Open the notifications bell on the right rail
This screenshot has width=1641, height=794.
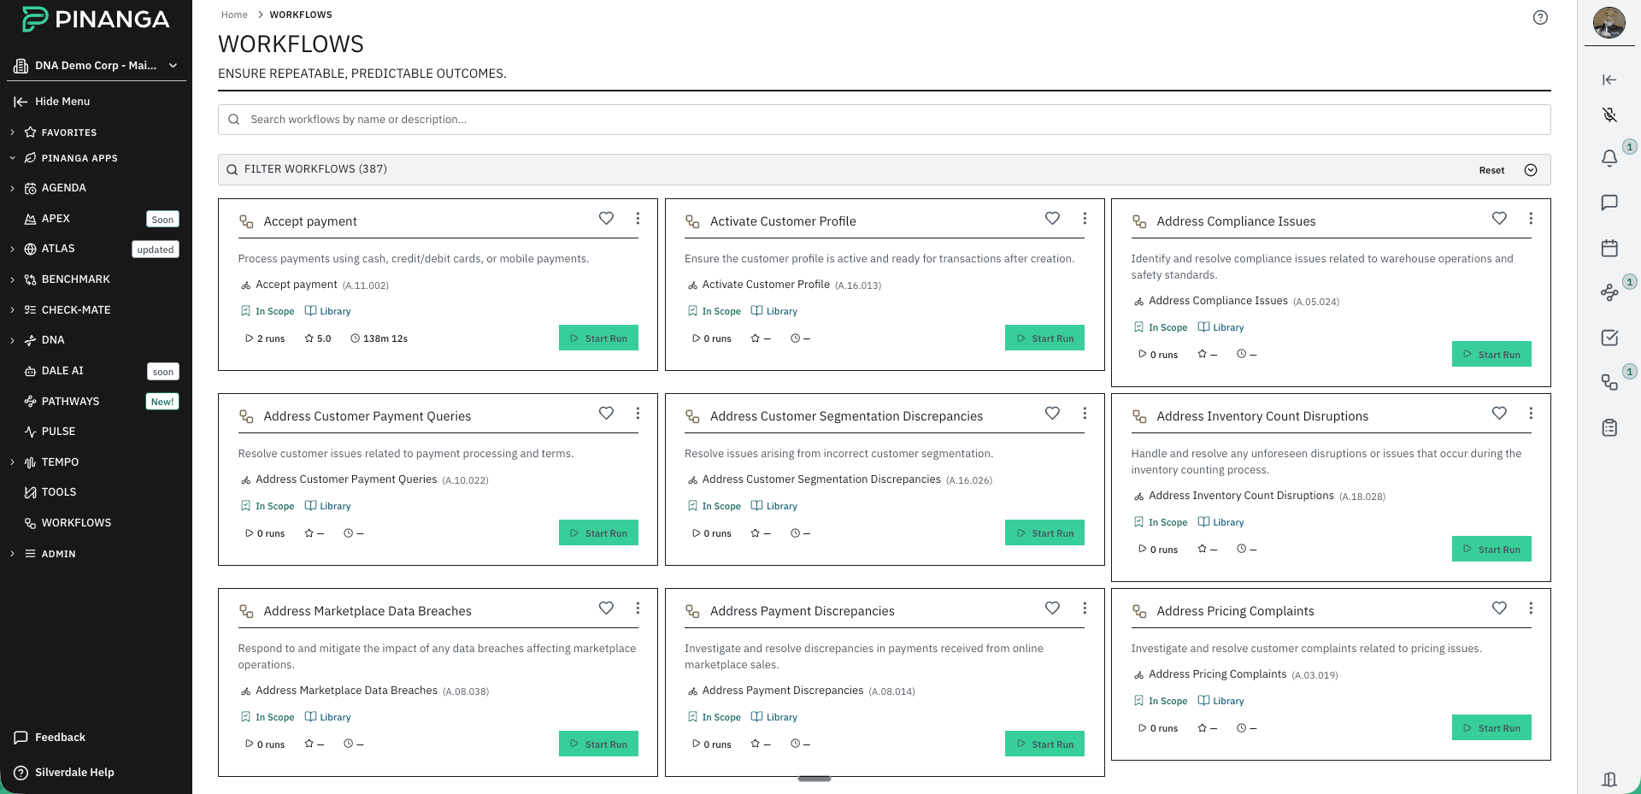pyautogui.click(x=1609, y=158)
